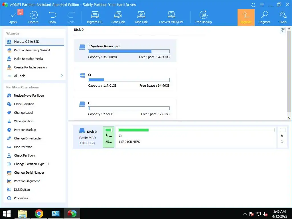Open the Wipe Disk tool
292x219 pixels.
point(141,17)
